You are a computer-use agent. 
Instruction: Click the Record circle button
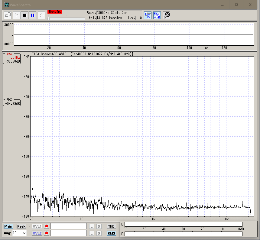coord(41,15)
